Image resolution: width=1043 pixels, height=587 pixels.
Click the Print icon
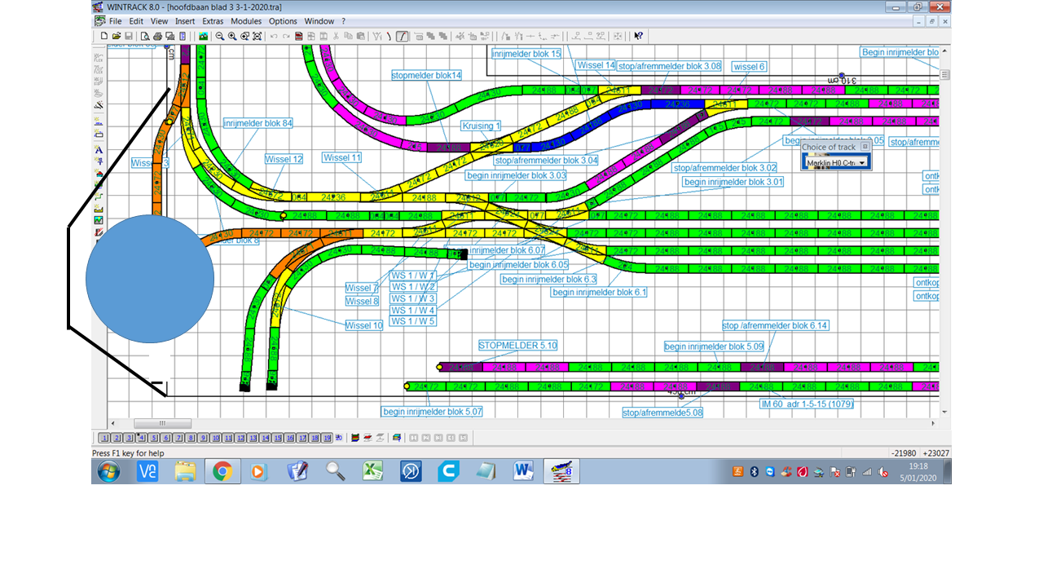pos(157,36)
